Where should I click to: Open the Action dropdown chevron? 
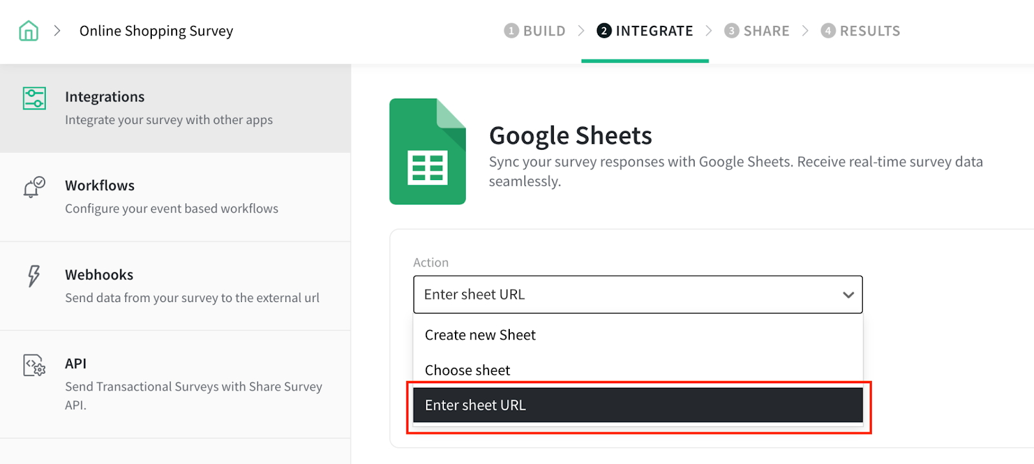click(x=848, y=295)
